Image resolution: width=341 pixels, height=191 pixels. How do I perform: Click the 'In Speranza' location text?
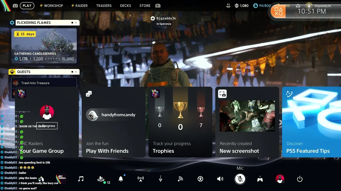(x=164, y=24)
